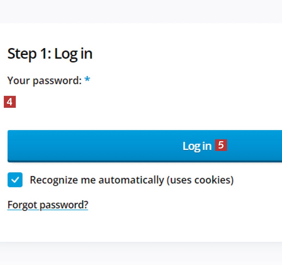Viewport: 282px width, 265px height.
Task: Click the "Recognize me automatically" label text
Action: (97, 180)
